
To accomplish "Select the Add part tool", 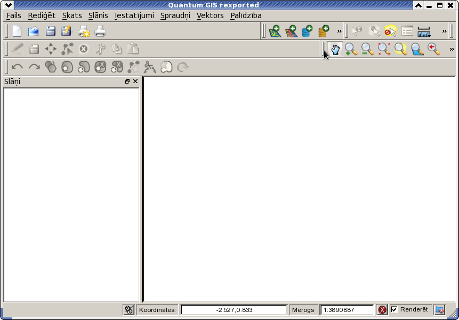I will 84,67.
